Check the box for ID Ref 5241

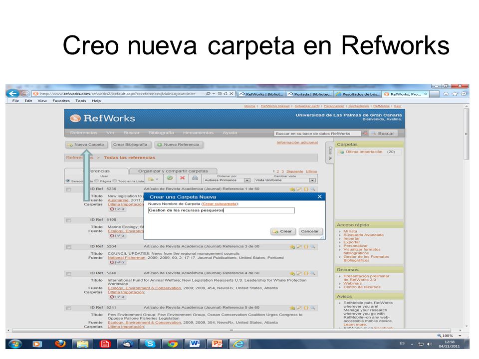click(x=68, y=308)
